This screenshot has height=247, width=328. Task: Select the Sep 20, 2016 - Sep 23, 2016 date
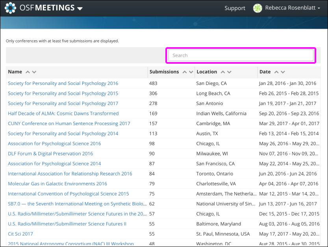pyautogui.click(x=289, y=113)
